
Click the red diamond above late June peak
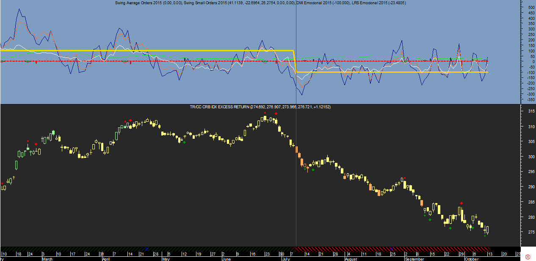[x=276, y=114]
